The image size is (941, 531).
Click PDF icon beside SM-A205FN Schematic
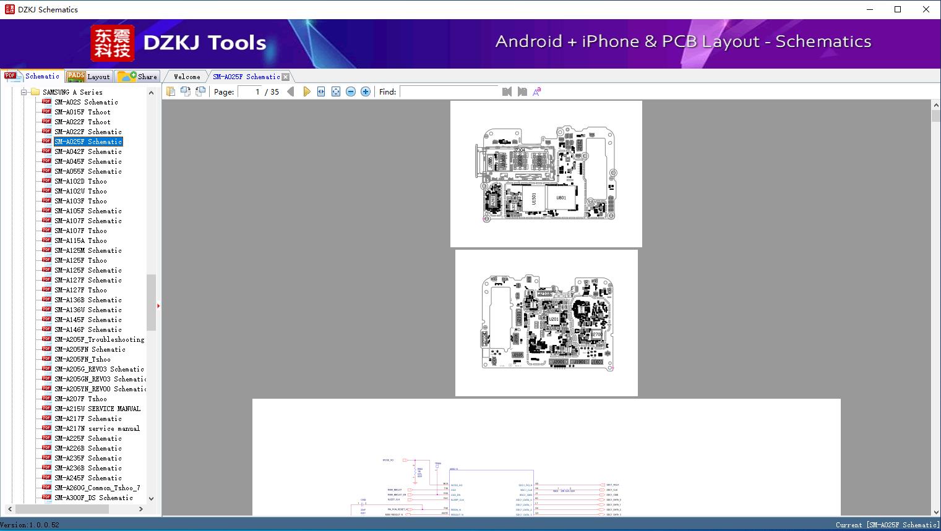tap(46, 349)
